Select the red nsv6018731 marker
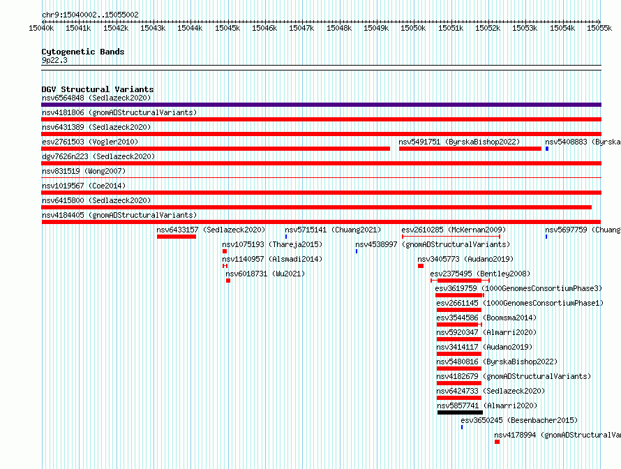This screenshot has height=469, width=621. coord(228,281)
